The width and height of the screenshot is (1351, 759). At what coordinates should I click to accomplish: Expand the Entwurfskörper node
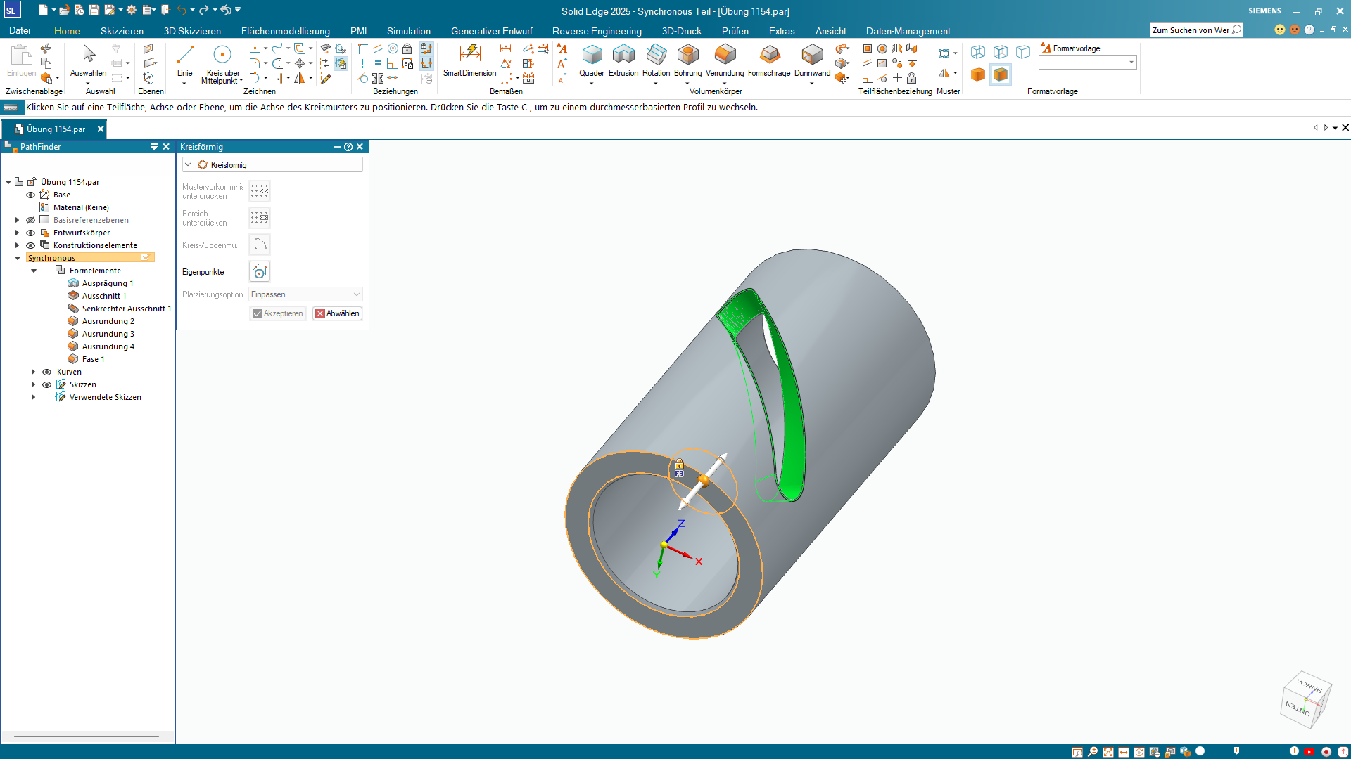18,233
